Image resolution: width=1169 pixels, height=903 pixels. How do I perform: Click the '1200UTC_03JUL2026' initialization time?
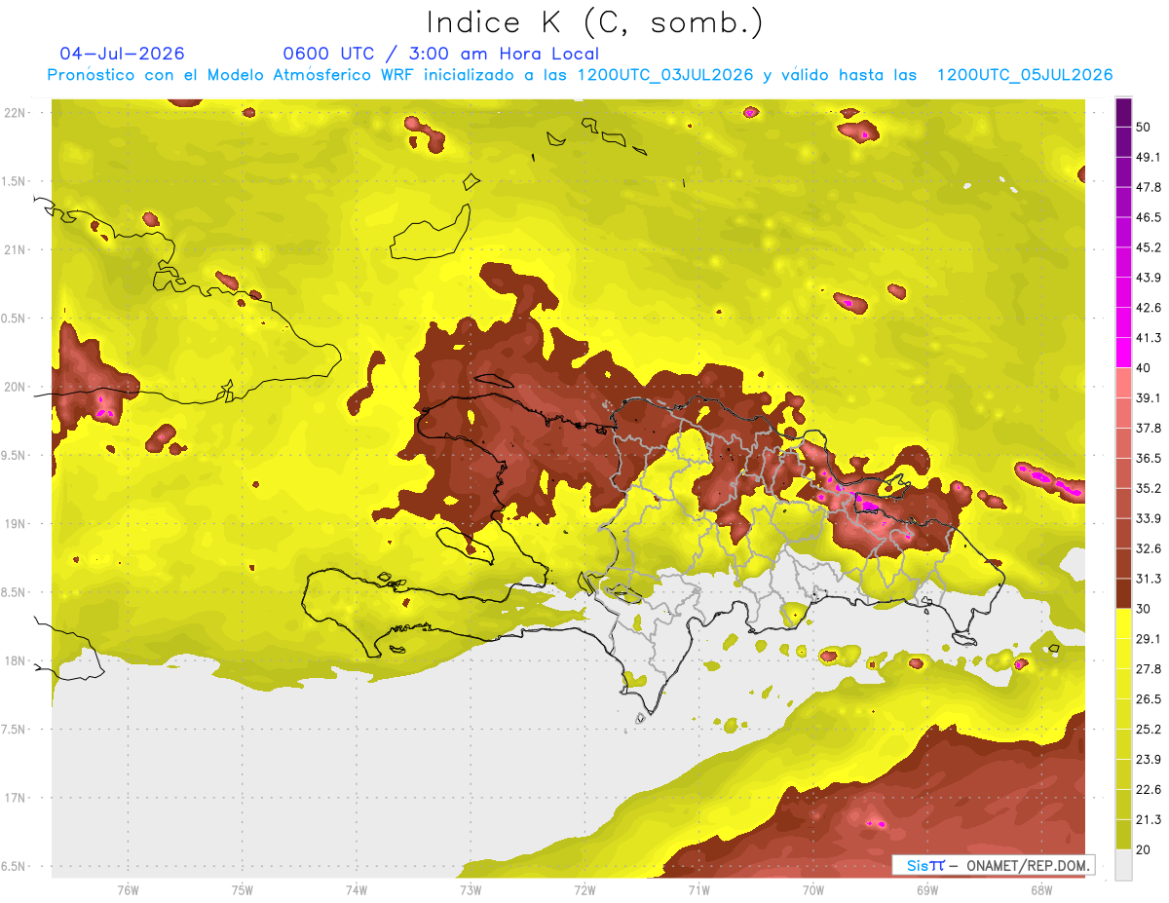click(x=665, y=75)
